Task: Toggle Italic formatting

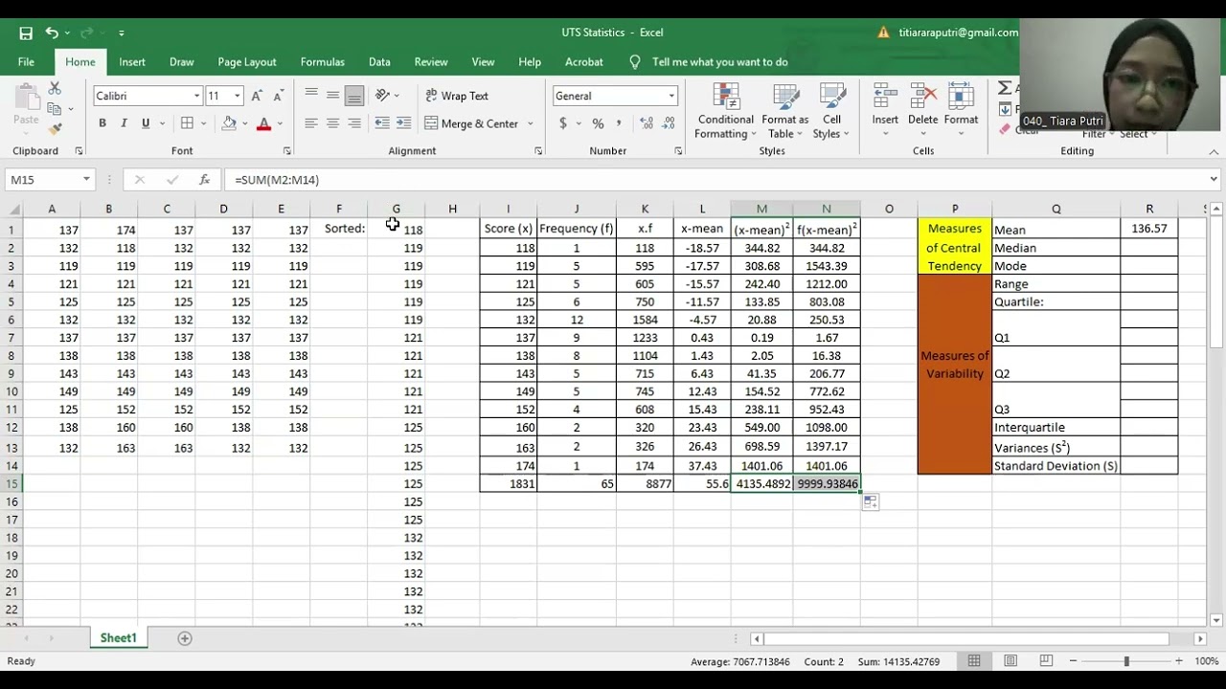Action: (x=124, y=123)
